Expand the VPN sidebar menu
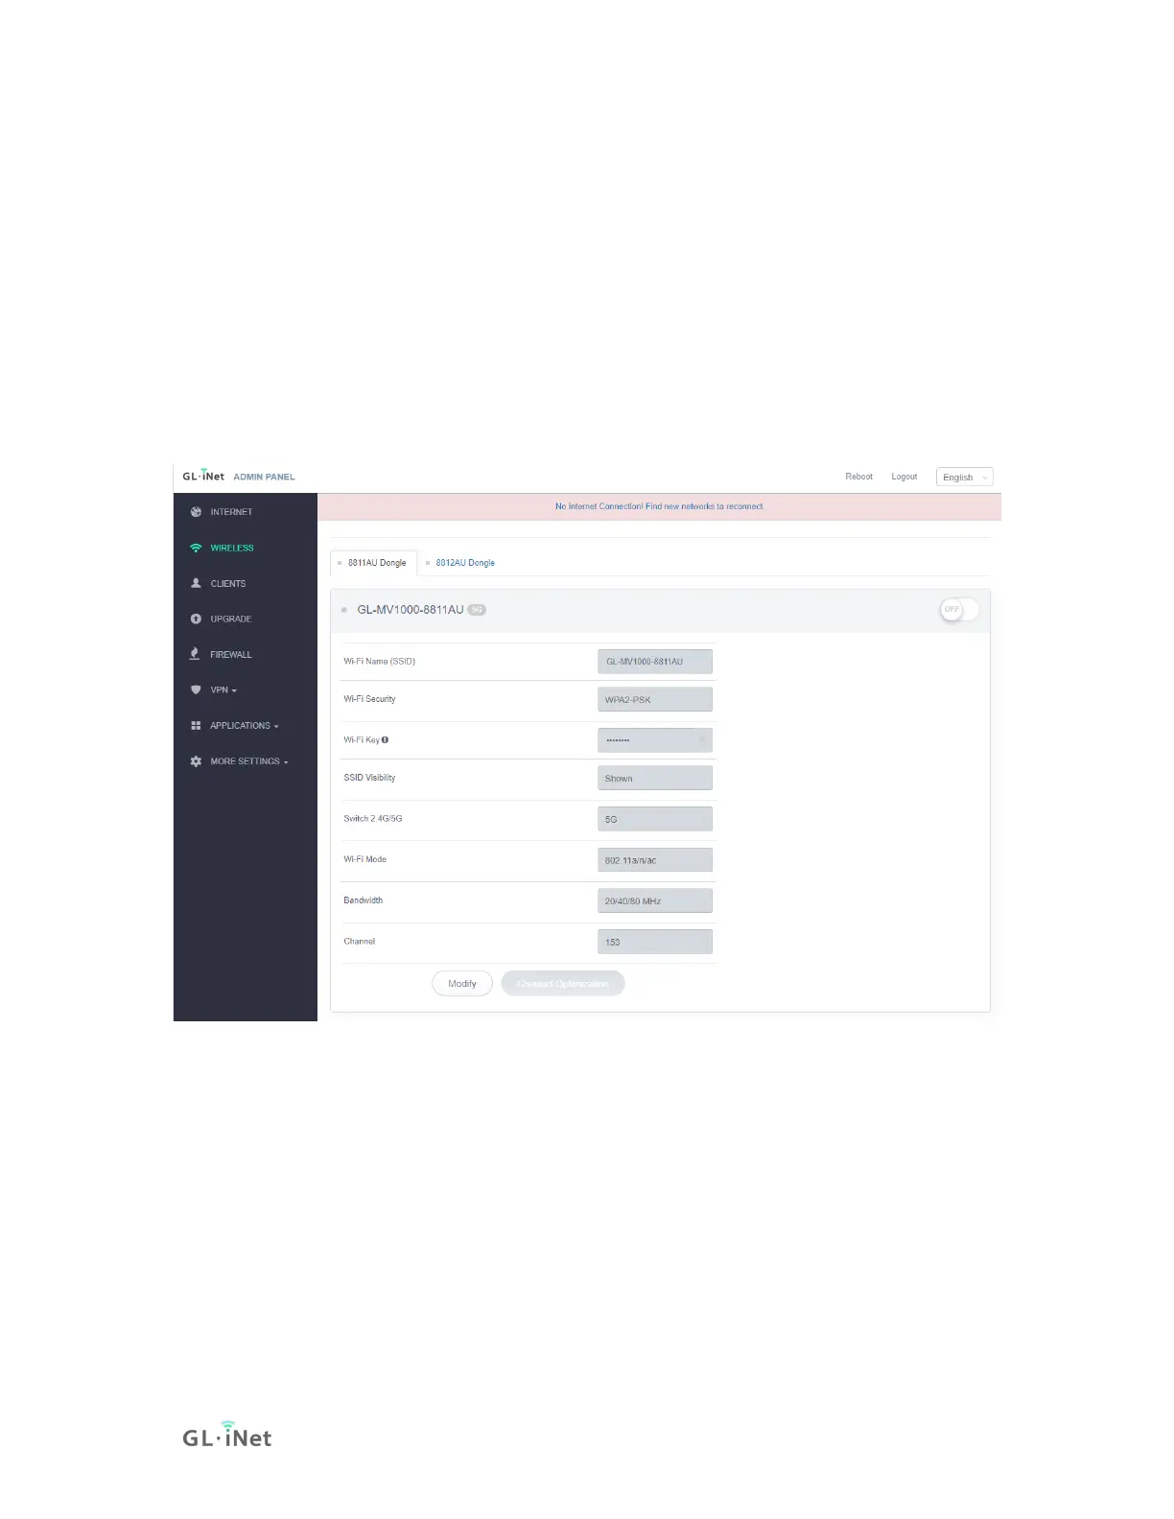This screenshot has width=1174, height=1519. point(223,690)
